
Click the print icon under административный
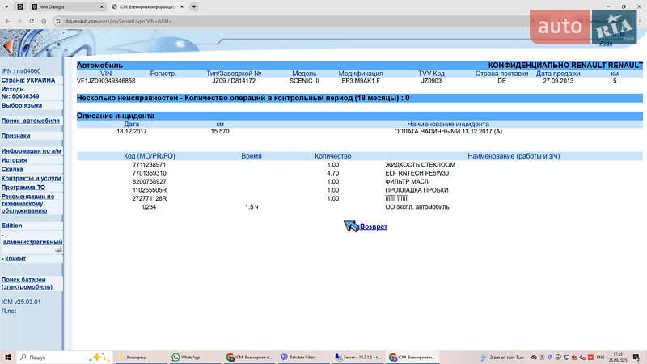58,250
